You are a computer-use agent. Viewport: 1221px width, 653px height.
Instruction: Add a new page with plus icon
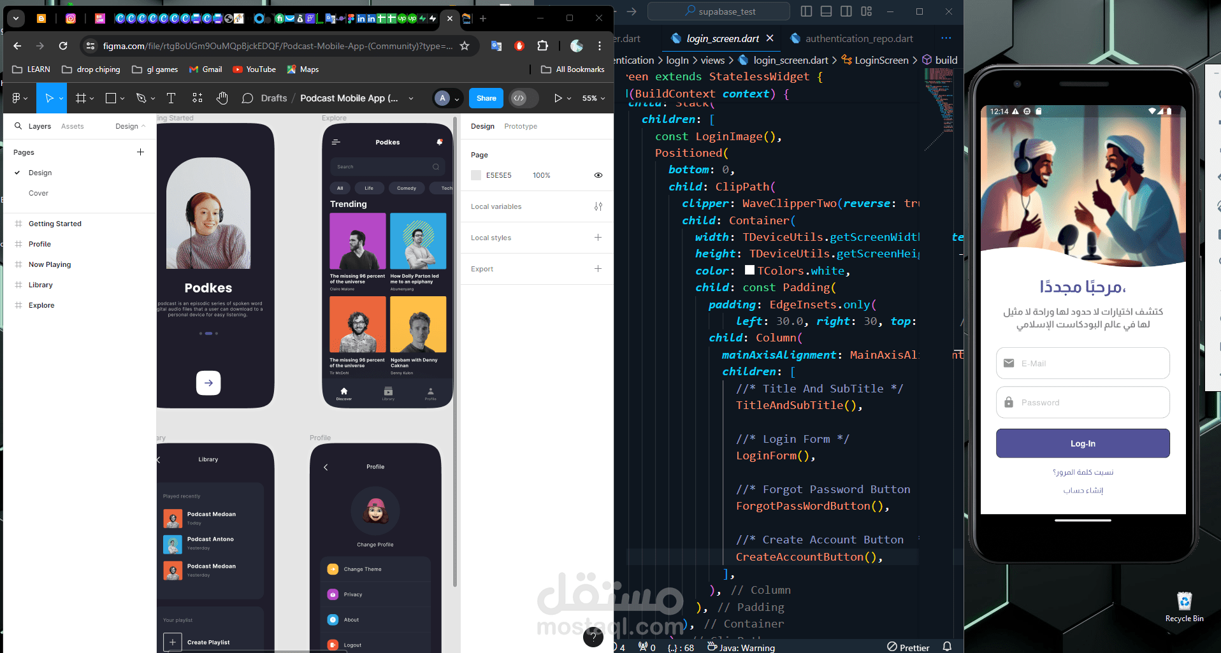tap(140, 152)
